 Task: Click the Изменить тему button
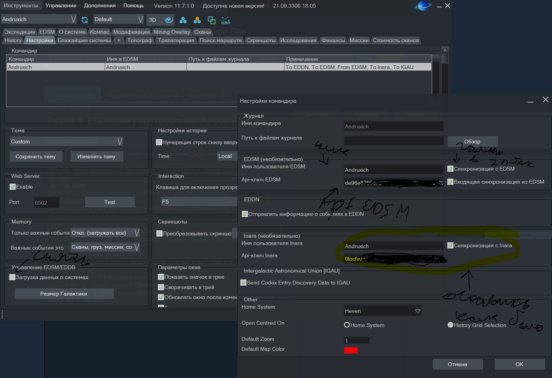point(96,156)
